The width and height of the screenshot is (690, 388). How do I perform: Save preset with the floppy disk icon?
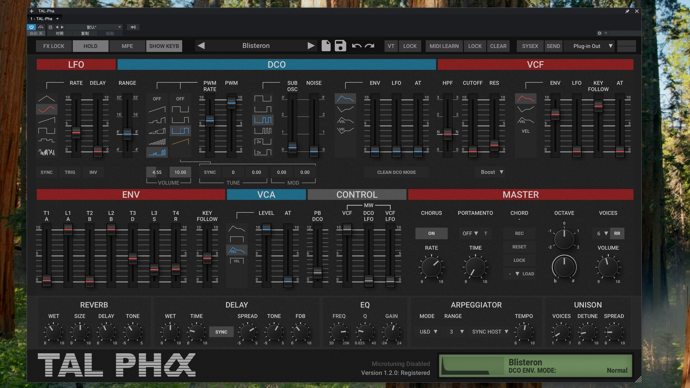pos(340,46)
